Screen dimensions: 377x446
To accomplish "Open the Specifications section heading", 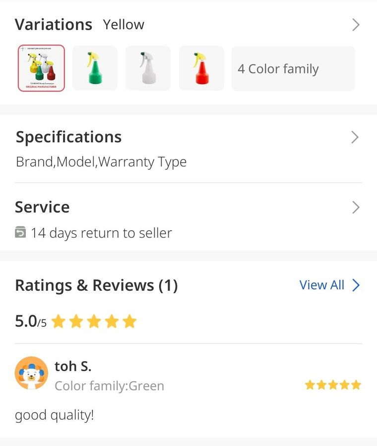I will (x=68, y=137).
